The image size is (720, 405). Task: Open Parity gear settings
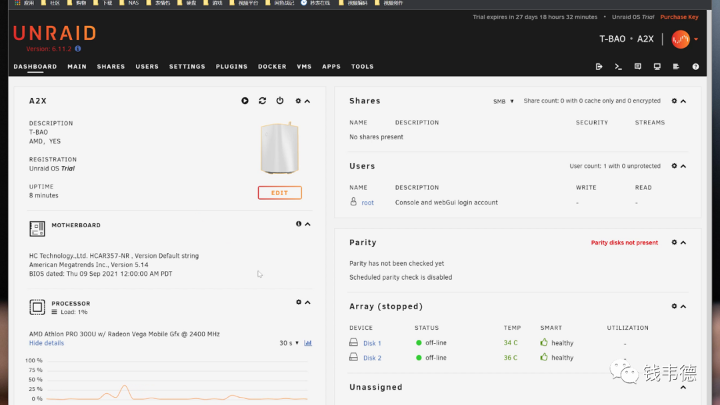pos(674,242)
